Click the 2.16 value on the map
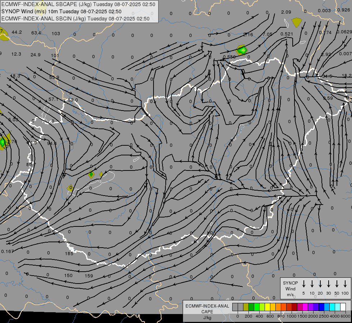This screenshot has height=323, width=352. coord(248,35)
